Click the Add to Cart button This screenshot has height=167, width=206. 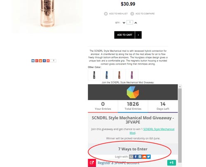point(124,35)
